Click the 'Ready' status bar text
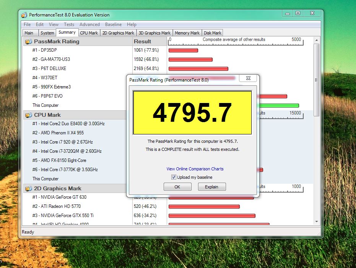This screenshot has height=268, width=356. (x=28, y=232)
